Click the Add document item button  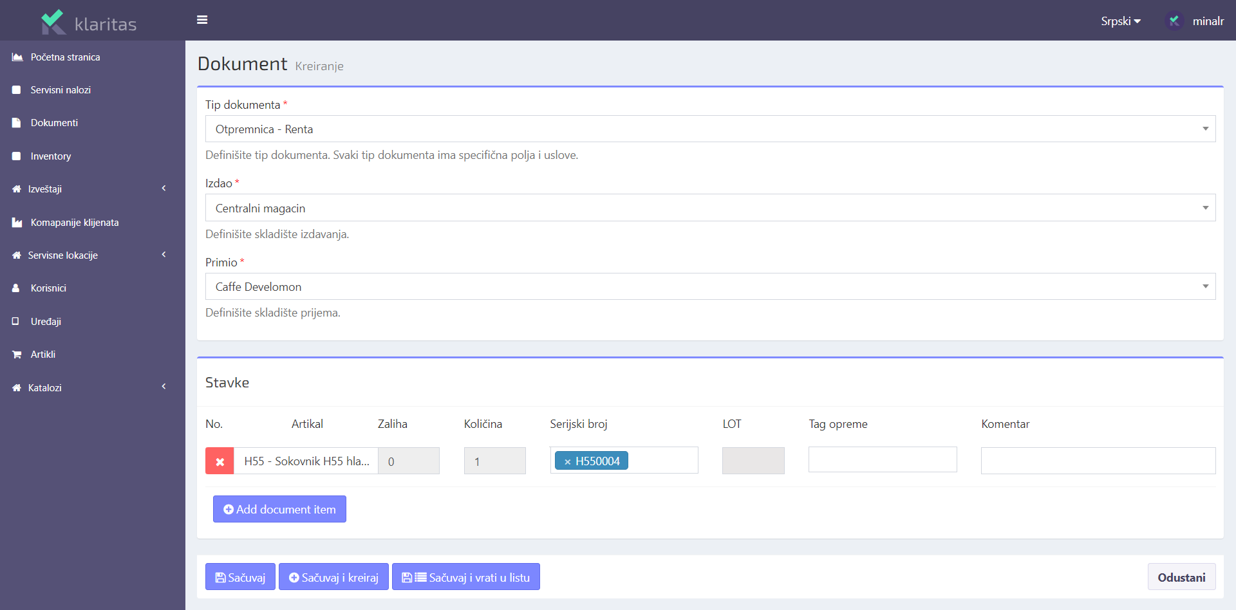click(x=279, y=509)
